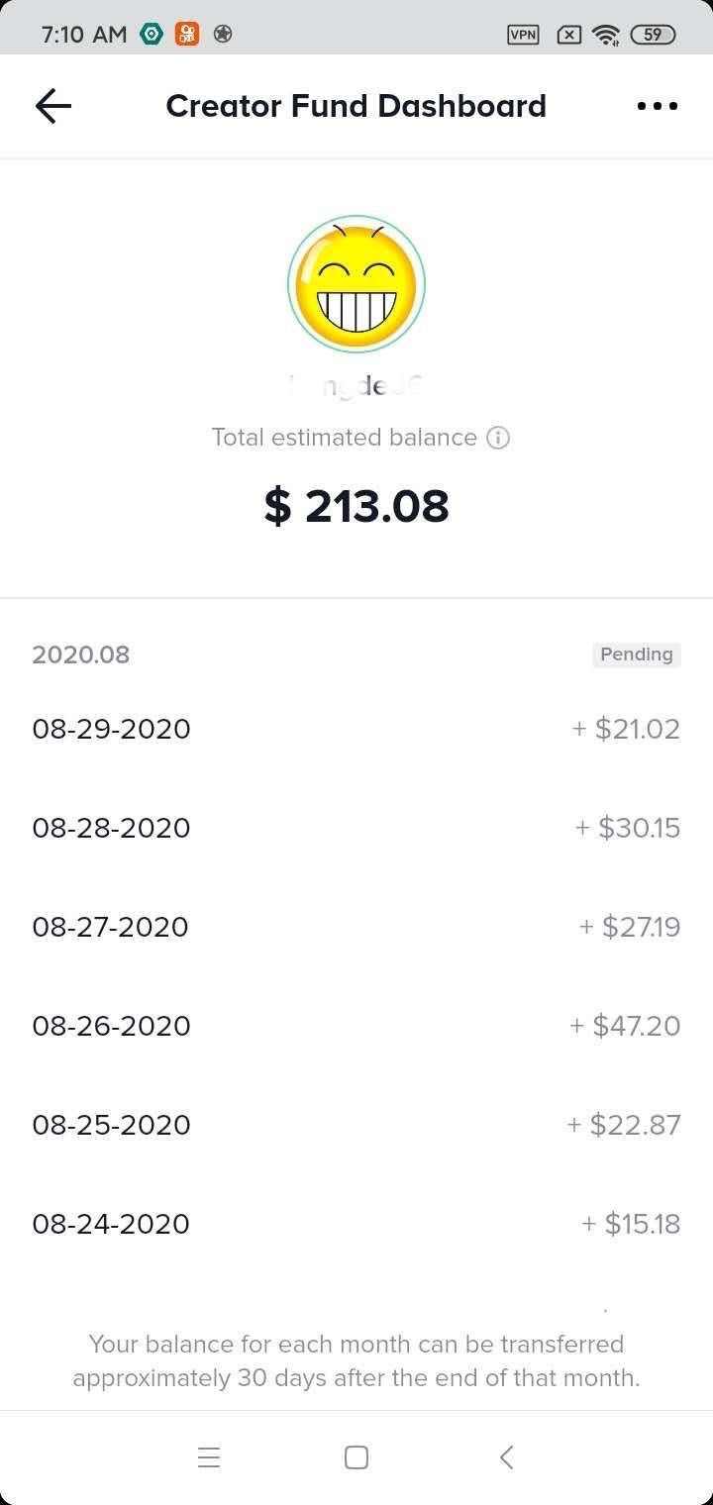Tap the orange app notification icon
This screenshot has height=1505, width=713.
186,34
